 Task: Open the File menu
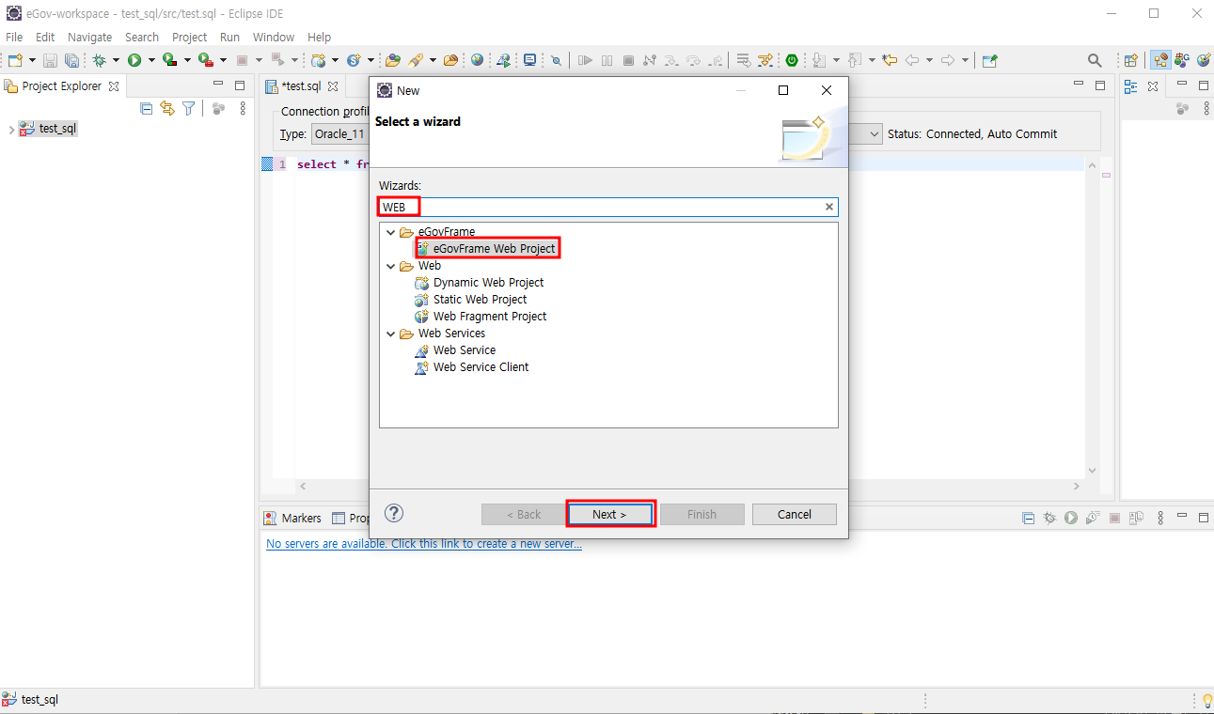14,37
